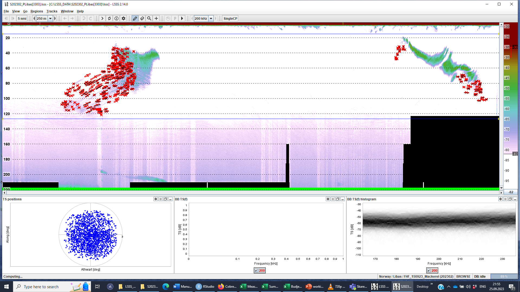Screen dimensions: 520x292
Task: Click the info icon in the toolbar
Action: coord(116,18)
